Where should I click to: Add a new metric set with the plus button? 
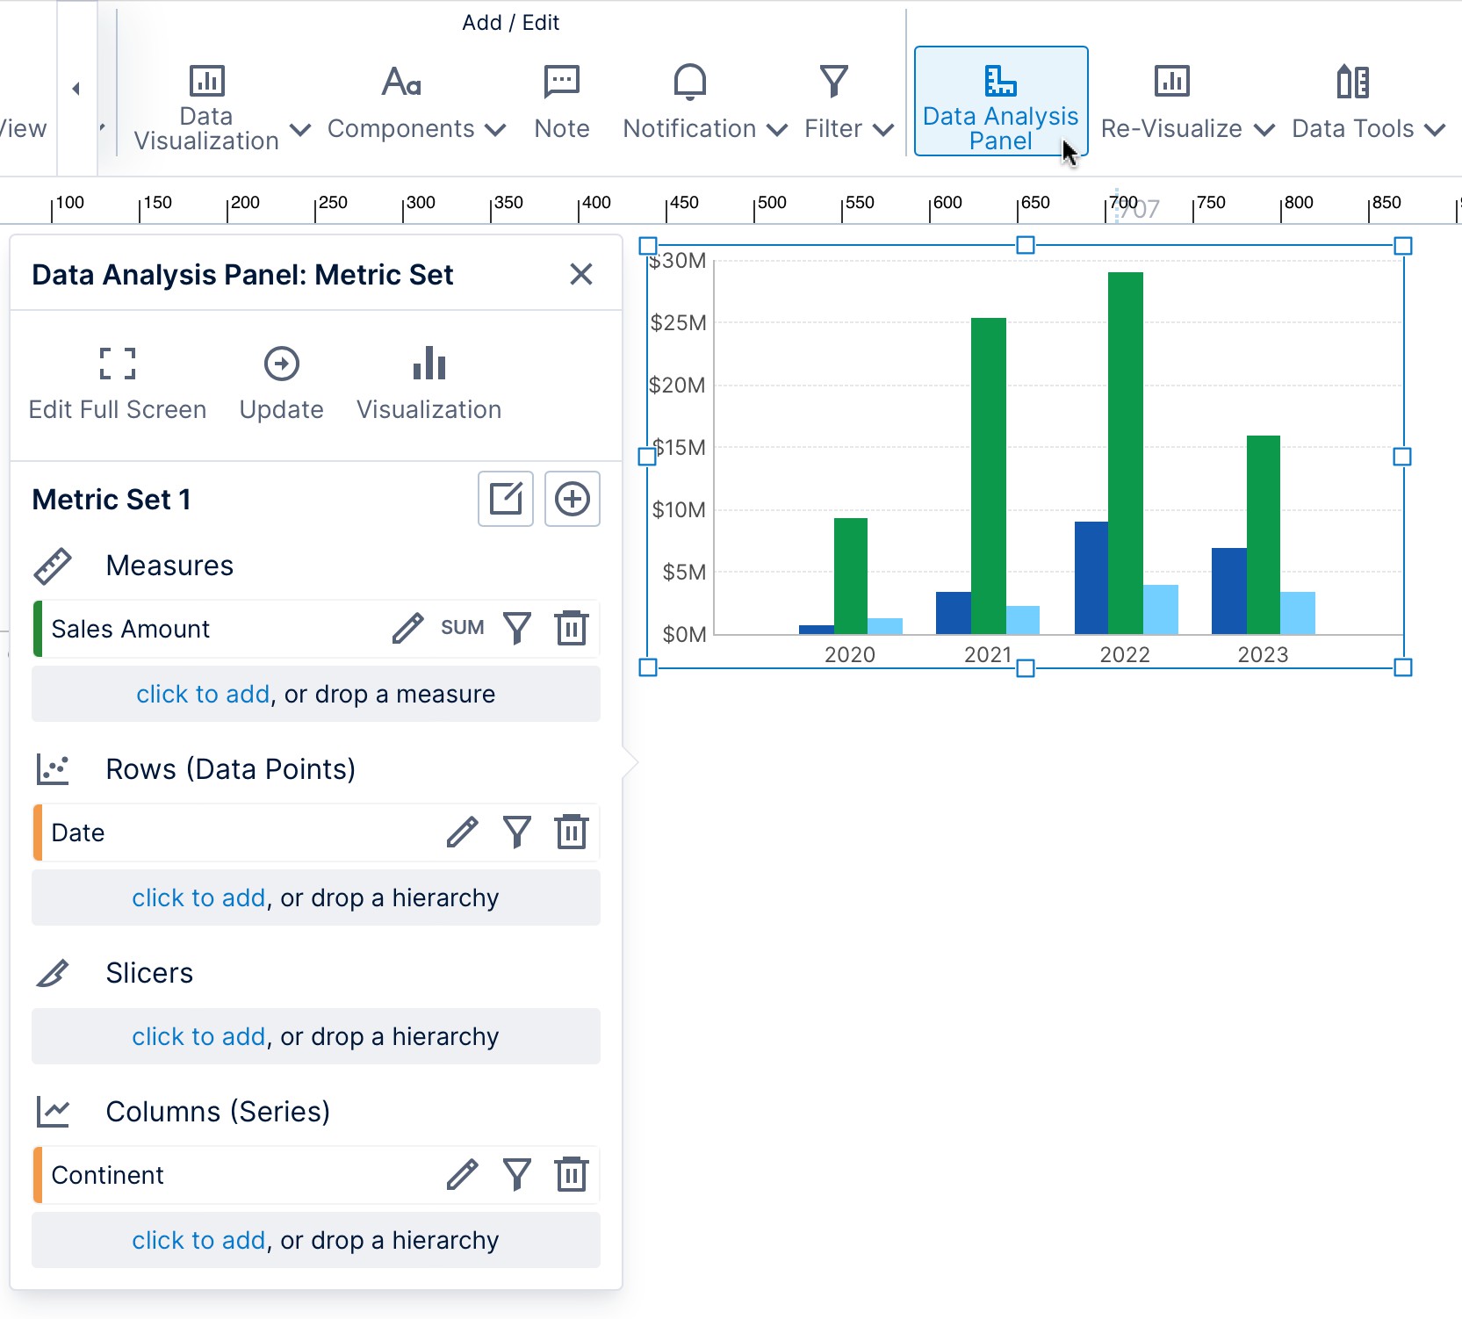pyautogui.click(x=572, y=499)
